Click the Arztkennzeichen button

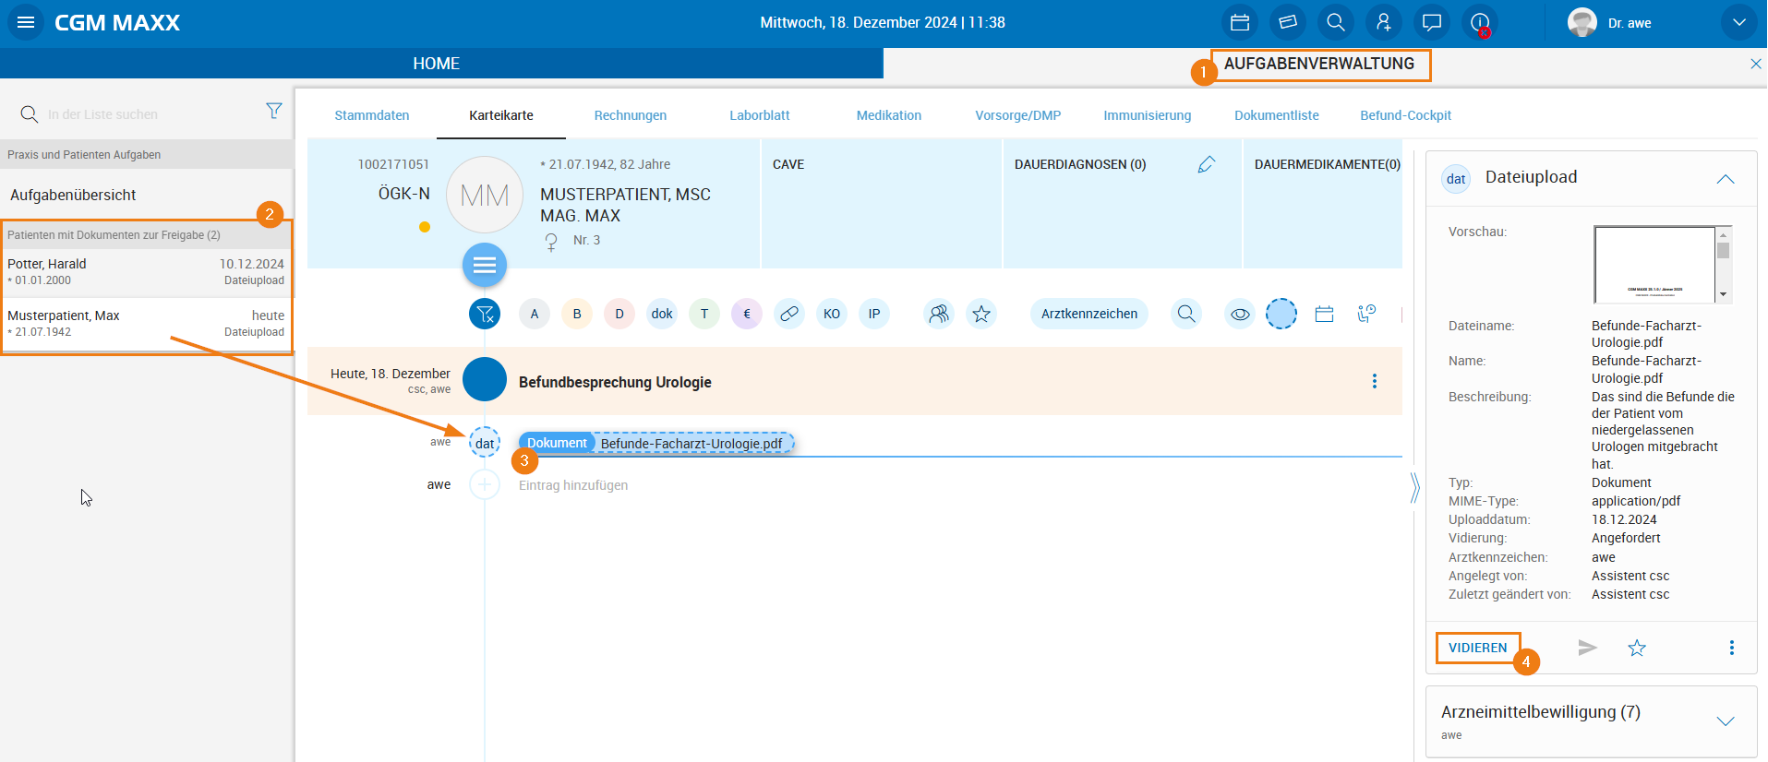click(x=1088, y=315)
